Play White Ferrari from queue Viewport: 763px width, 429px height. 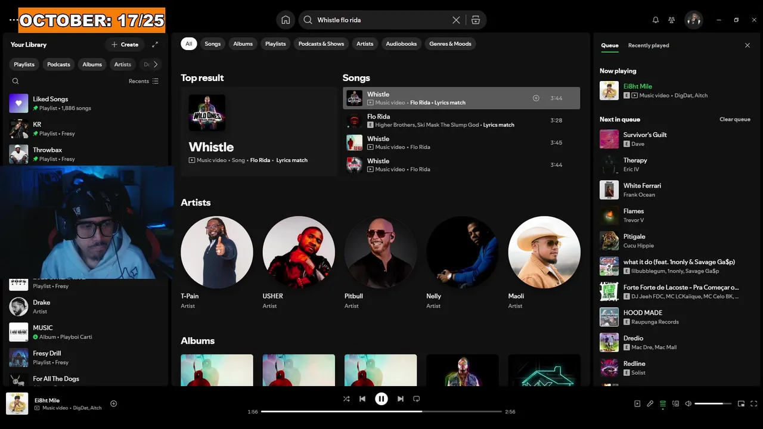click(x=676, y=190)
